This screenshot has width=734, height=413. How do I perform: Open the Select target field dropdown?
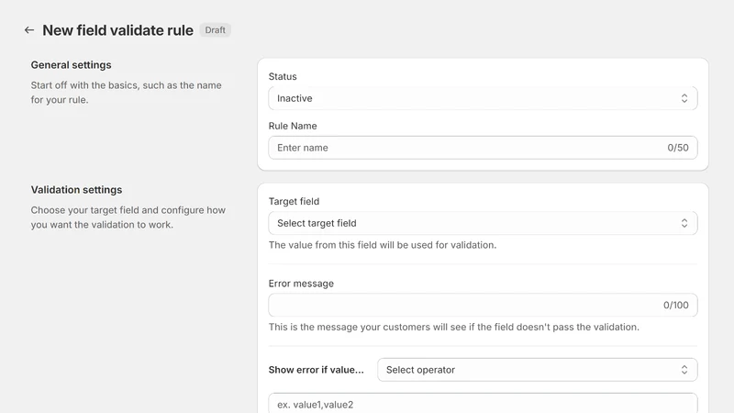483,223
